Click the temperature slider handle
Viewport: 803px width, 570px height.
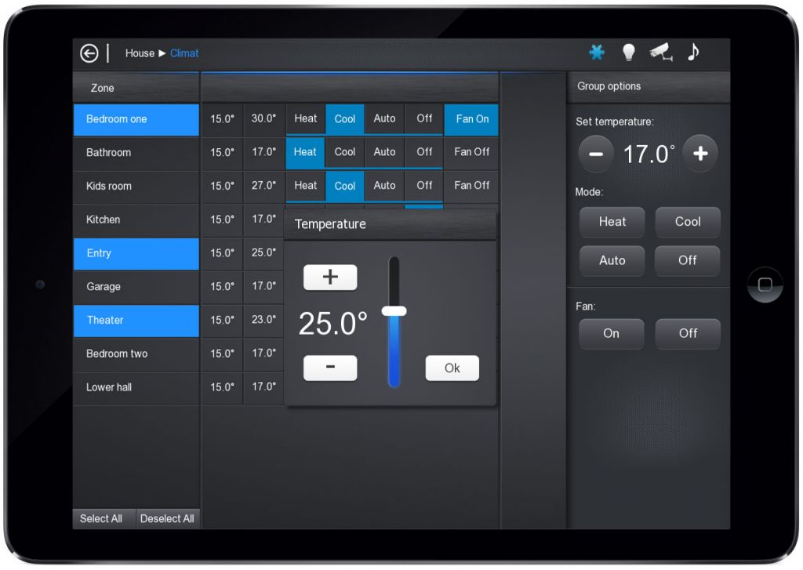394,311
